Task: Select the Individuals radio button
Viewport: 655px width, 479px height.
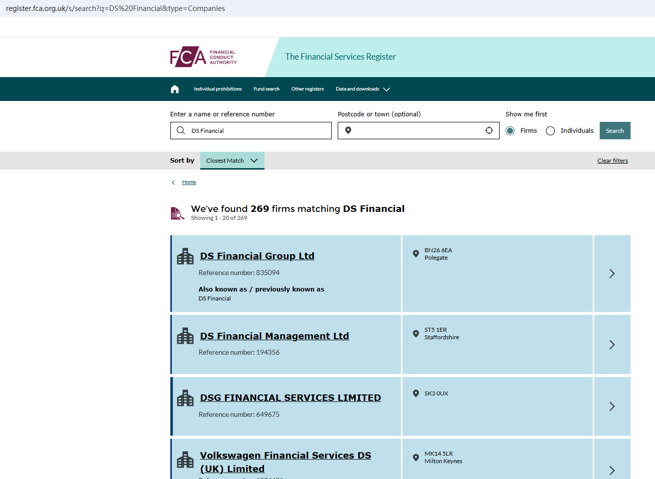Action: [x=550, y=131]
